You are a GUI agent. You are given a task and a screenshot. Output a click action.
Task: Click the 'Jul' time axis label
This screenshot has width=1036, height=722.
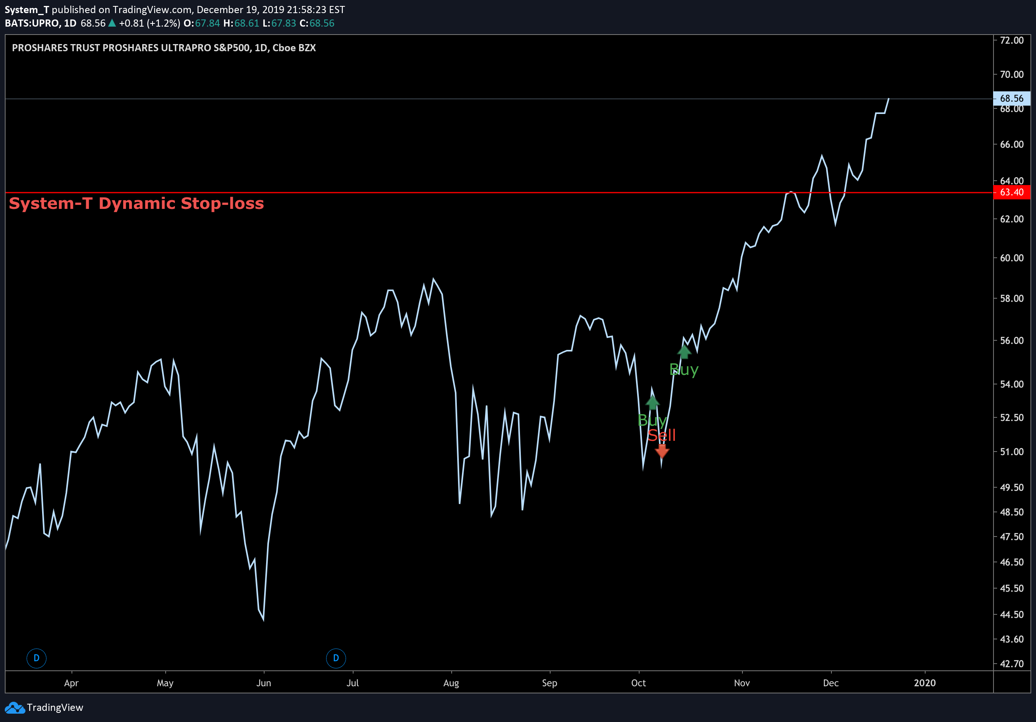(353, 683)
